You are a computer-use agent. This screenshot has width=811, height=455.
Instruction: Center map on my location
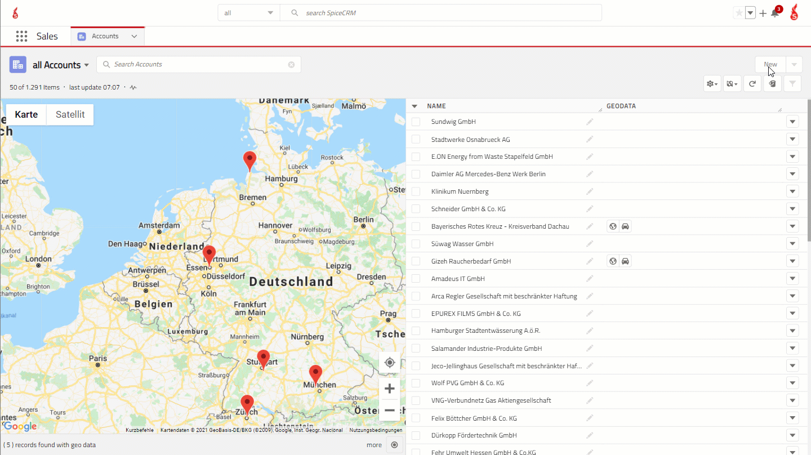pyautogui.click(x=389, y=362)
